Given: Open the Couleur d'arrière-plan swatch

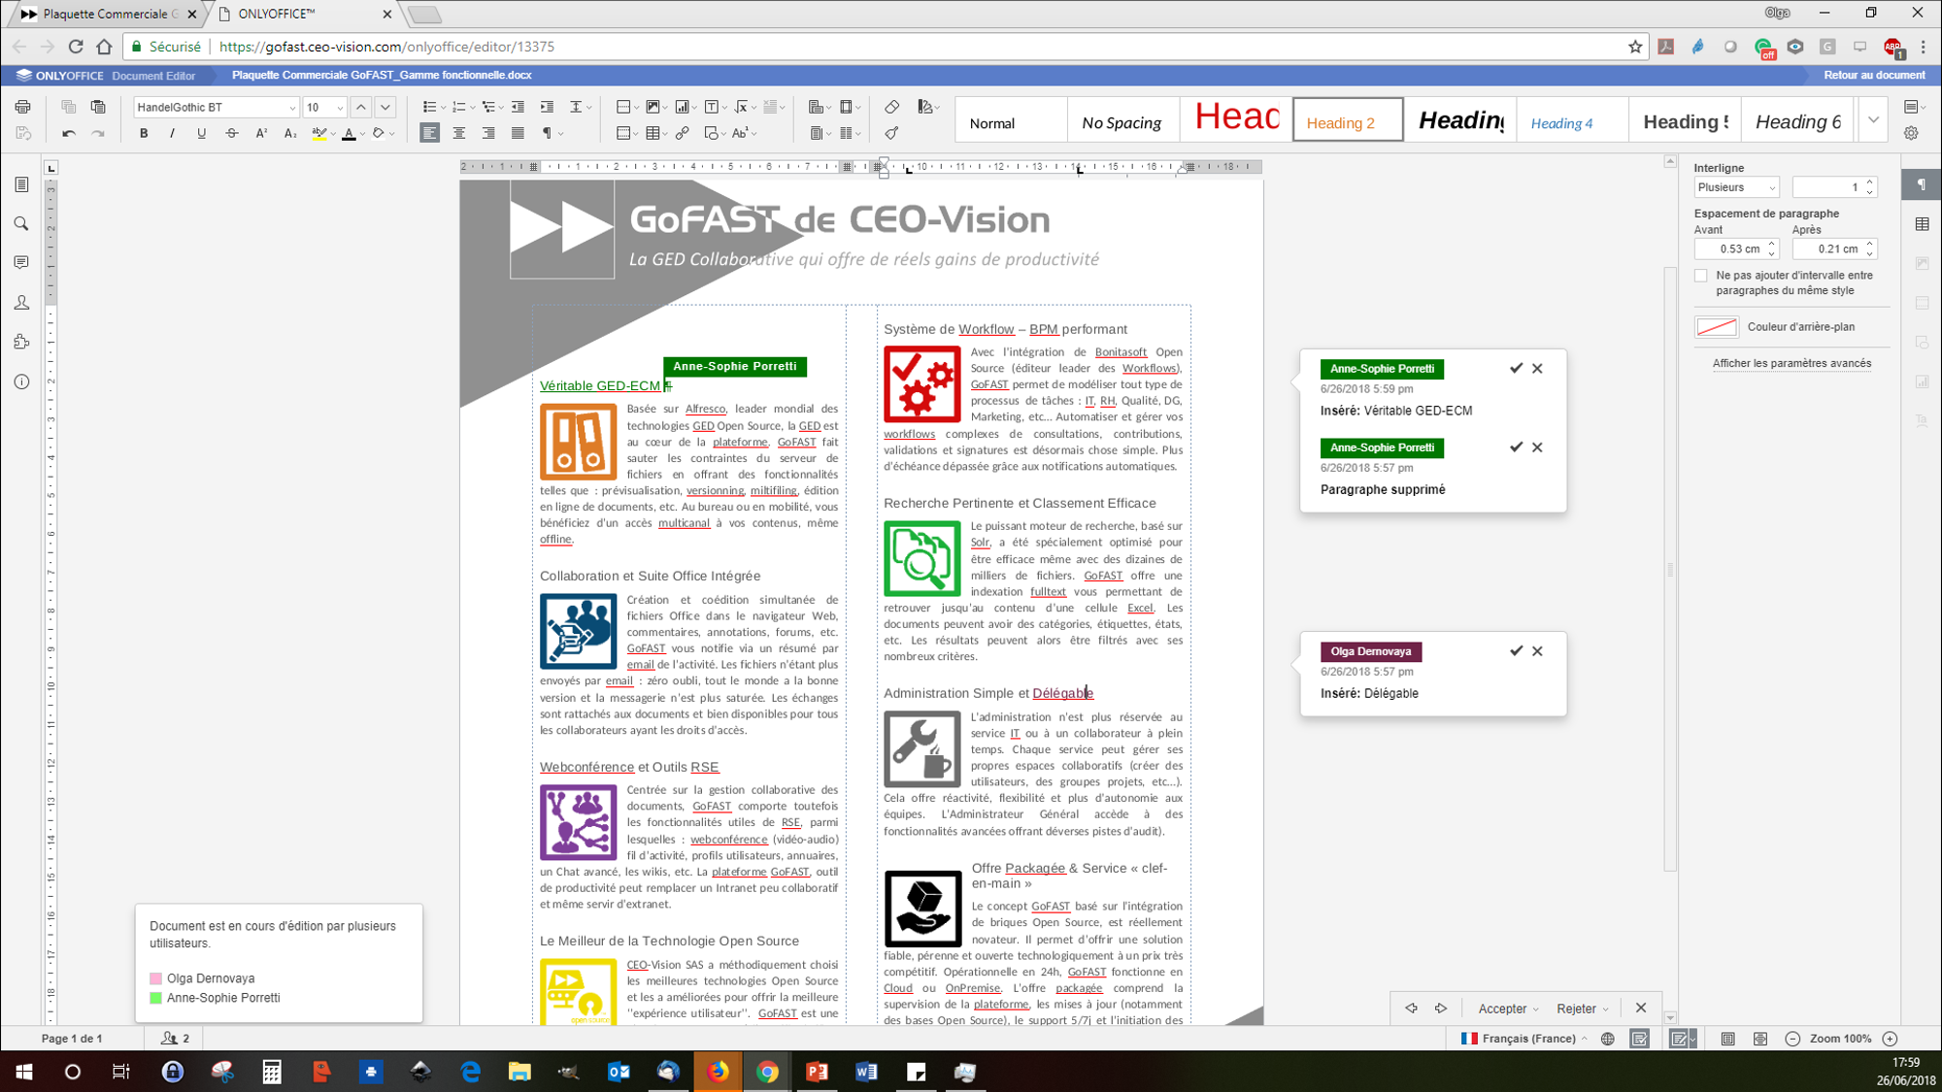Looking at the screenshot, I should tap(1716, 327).
